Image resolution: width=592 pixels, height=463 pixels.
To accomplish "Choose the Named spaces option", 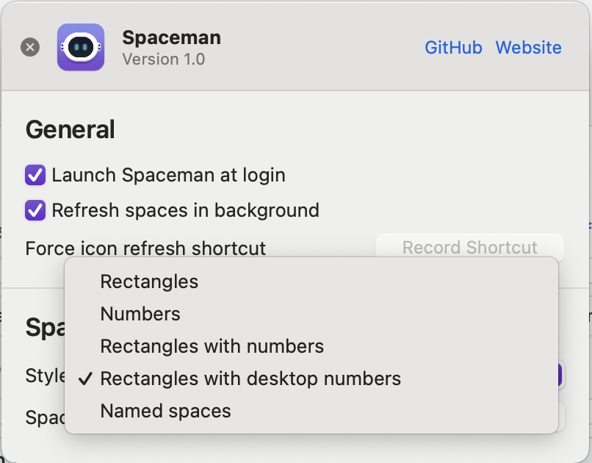I will pos(165,411).
